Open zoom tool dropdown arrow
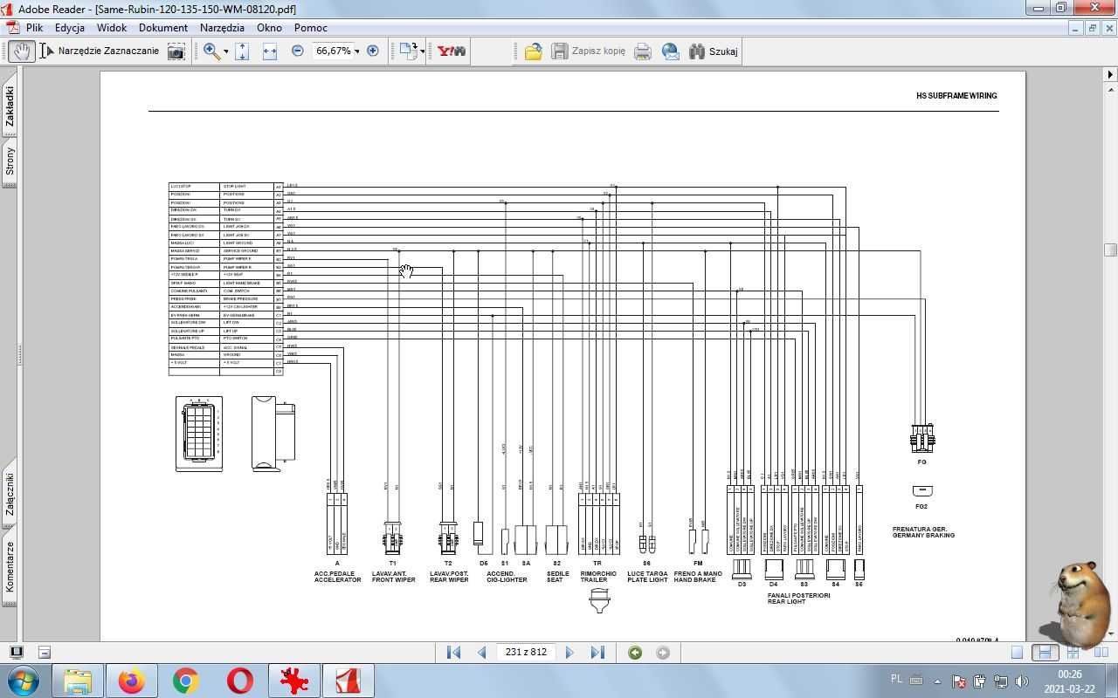This screenshot has height=698, width=1118. click(226, 51)
